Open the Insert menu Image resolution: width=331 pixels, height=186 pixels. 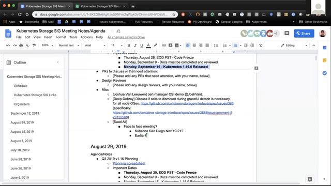[48, 37]
